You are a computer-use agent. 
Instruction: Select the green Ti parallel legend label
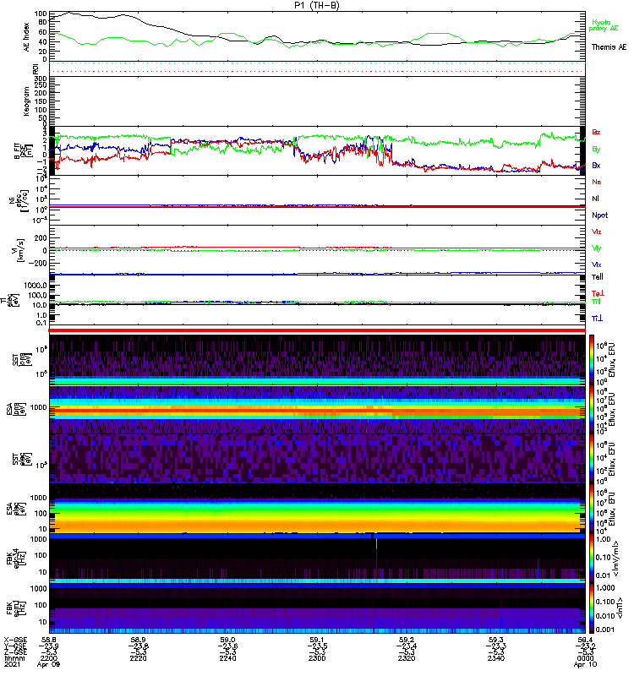pyautogui.click(x=596, y=302)
